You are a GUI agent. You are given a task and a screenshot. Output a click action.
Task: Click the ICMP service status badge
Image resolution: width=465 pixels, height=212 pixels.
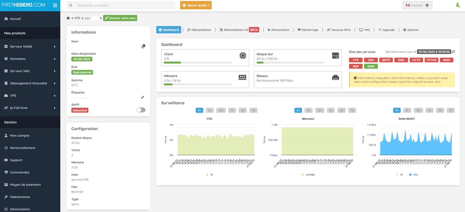pos(371,66)
